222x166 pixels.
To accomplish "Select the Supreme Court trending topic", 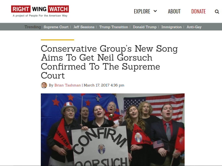I will coord(56,27).
